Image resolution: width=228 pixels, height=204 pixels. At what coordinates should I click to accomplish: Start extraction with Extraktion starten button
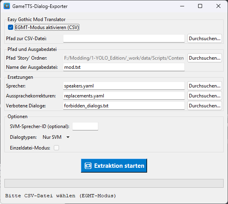click(x=114, y=165)
